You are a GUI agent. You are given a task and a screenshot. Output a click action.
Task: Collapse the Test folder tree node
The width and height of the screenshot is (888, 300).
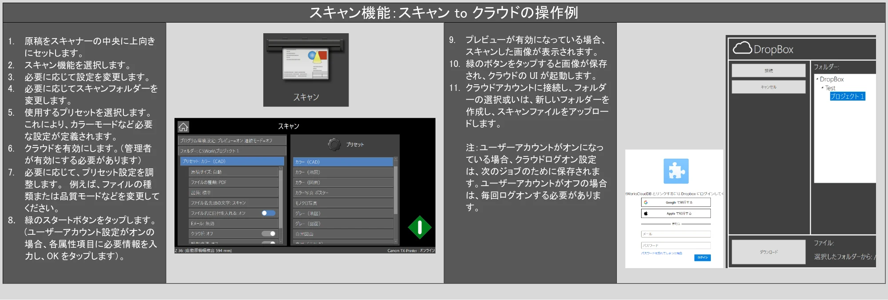coord(822,88)
